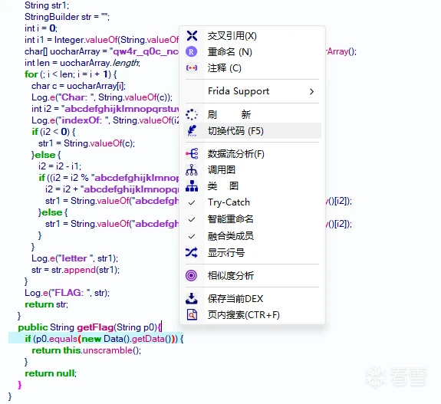Choose 保存当前DEX menu entry

point(252,298)
